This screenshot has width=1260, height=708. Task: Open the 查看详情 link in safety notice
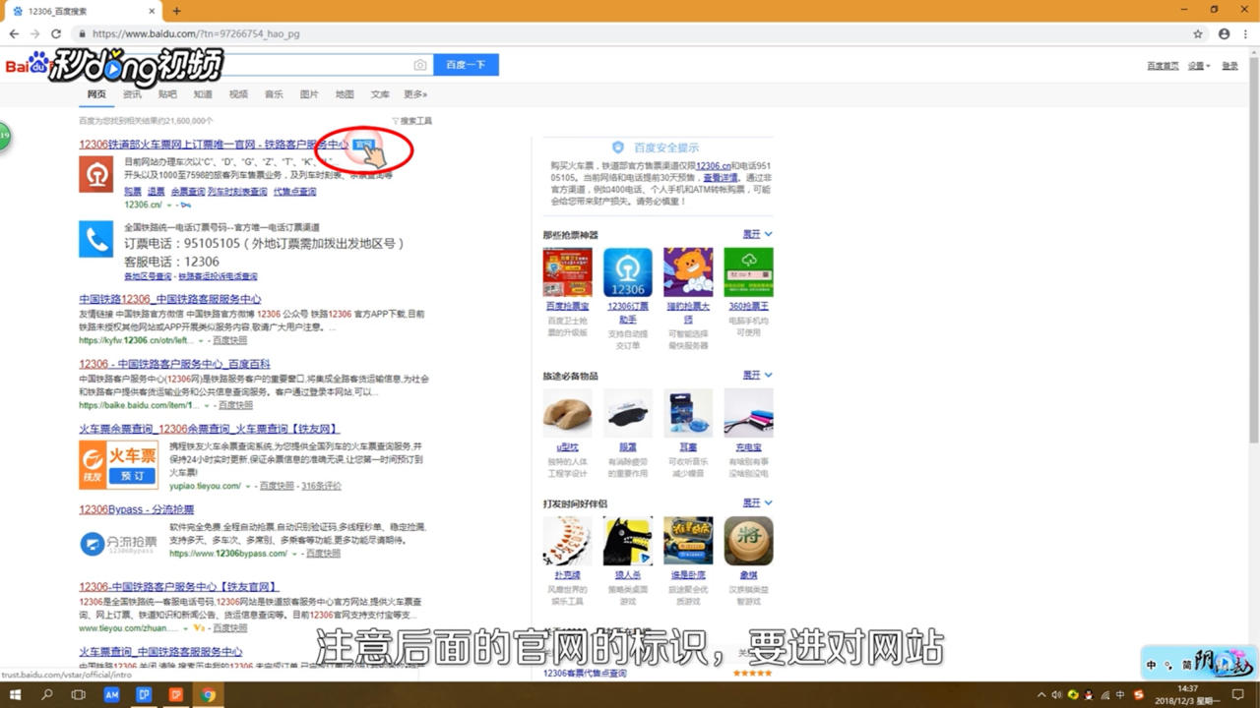coord(720,178)
